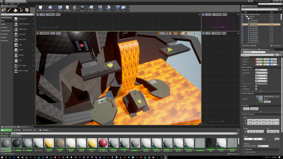This screenshot has height=159, width=283.
Task: Switch to the Message Log tab
Action: [24, 127]
